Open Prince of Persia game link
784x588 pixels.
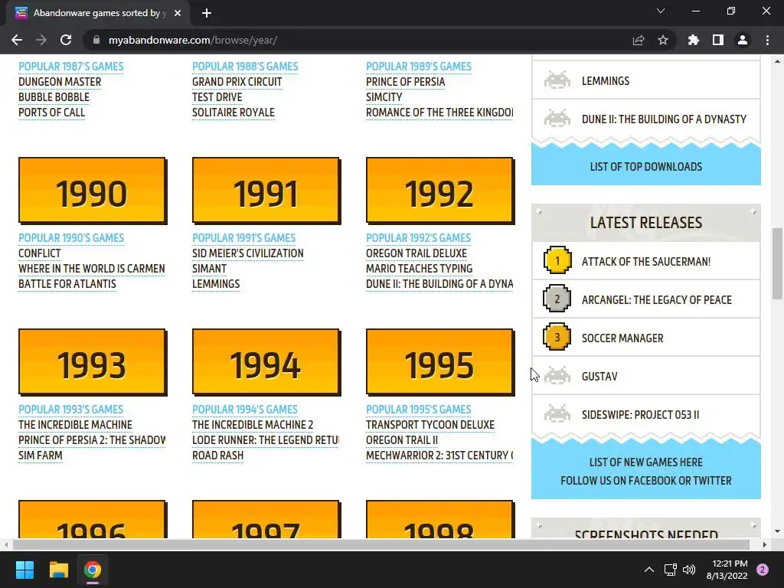click(x=406, y=82)
